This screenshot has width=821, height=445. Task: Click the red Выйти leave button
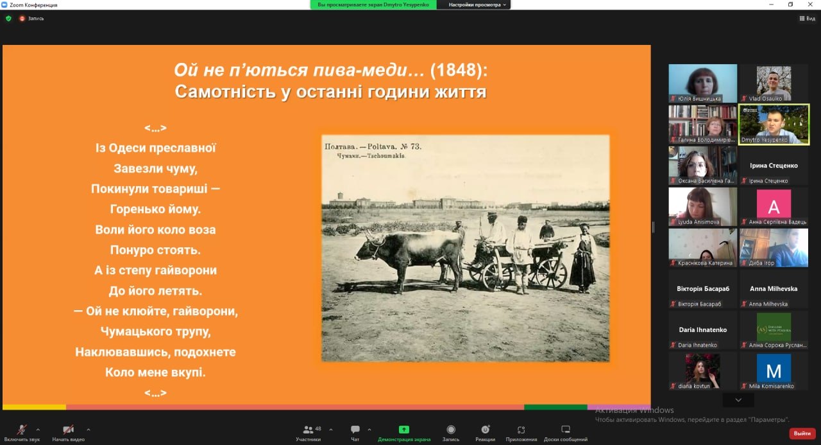point(802,433)
